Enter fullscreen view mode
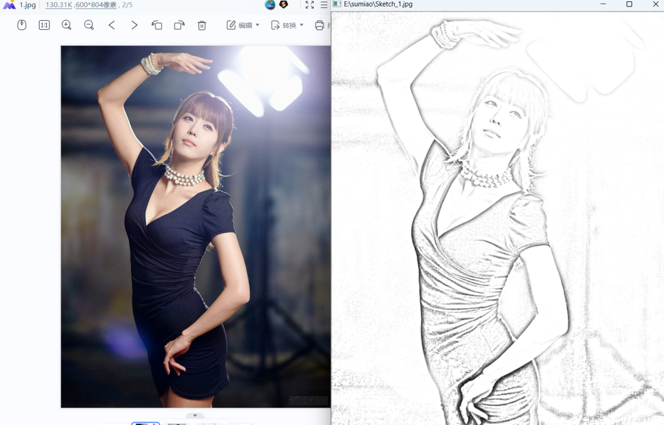The width and height of the screenshot is (664, 425). 309,5
